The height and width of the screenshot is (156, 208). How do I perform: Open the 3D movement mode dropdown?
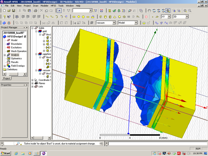[x=187, y=17]
